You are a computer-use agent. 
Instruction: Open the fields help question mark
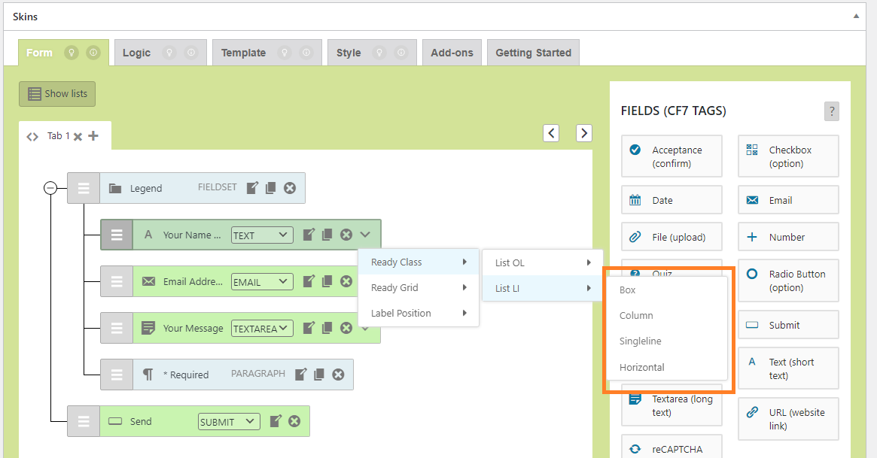coord(831,111)
